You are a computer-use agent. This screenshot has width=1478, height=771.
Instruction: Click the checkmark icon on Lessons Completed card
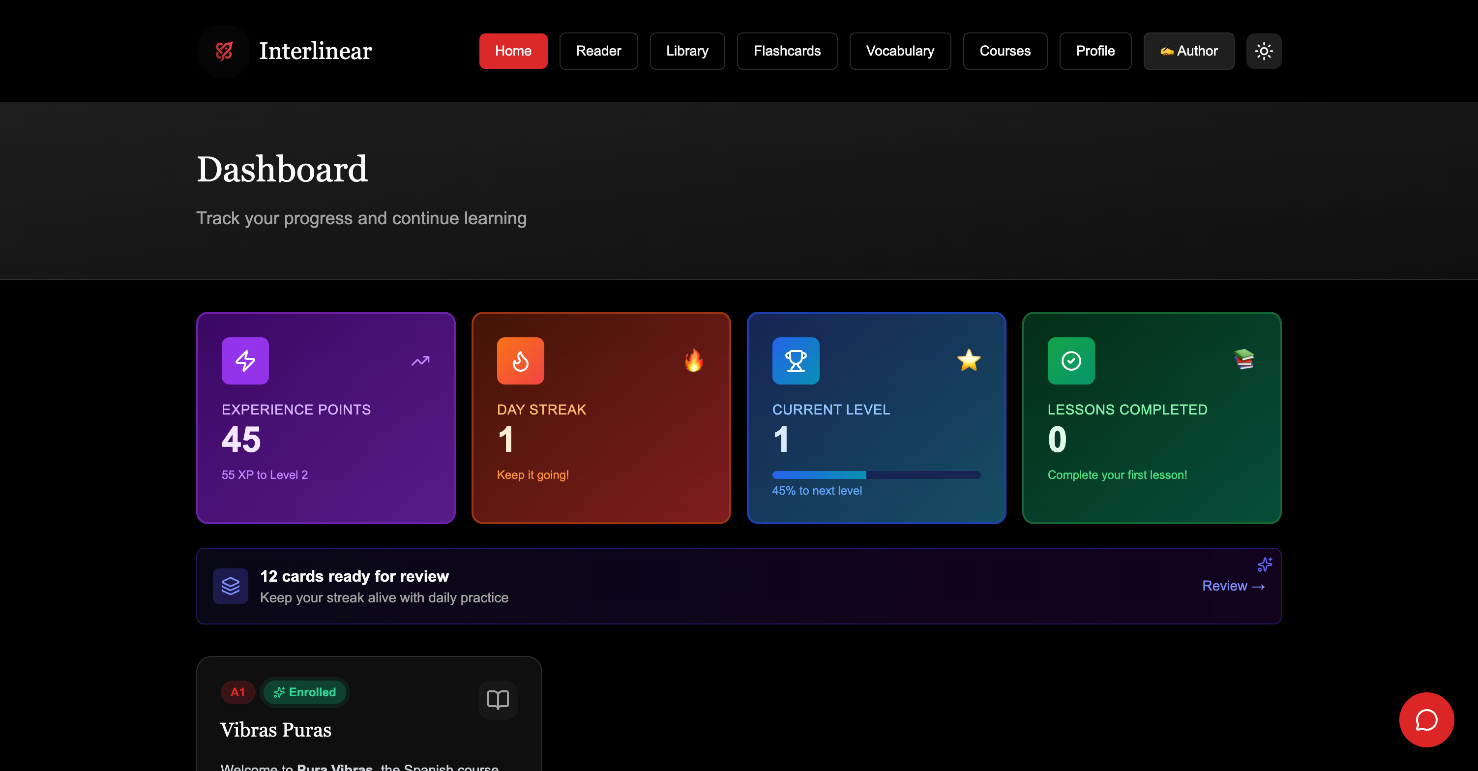1071,360
